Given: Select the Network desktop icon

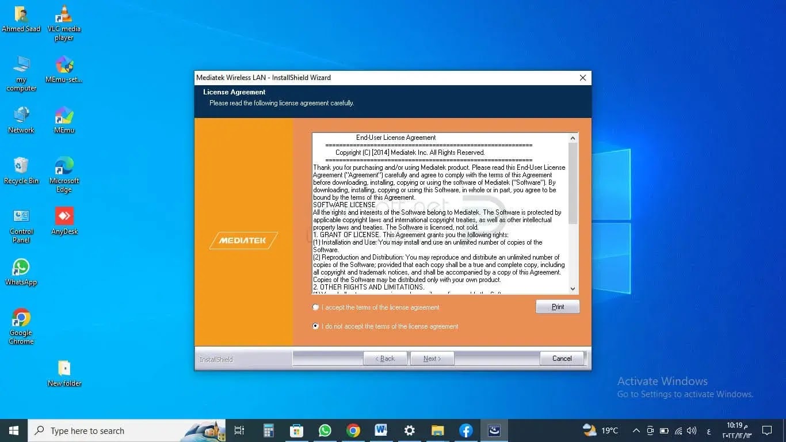Looking at the screenshot, I should coord(21,120).
